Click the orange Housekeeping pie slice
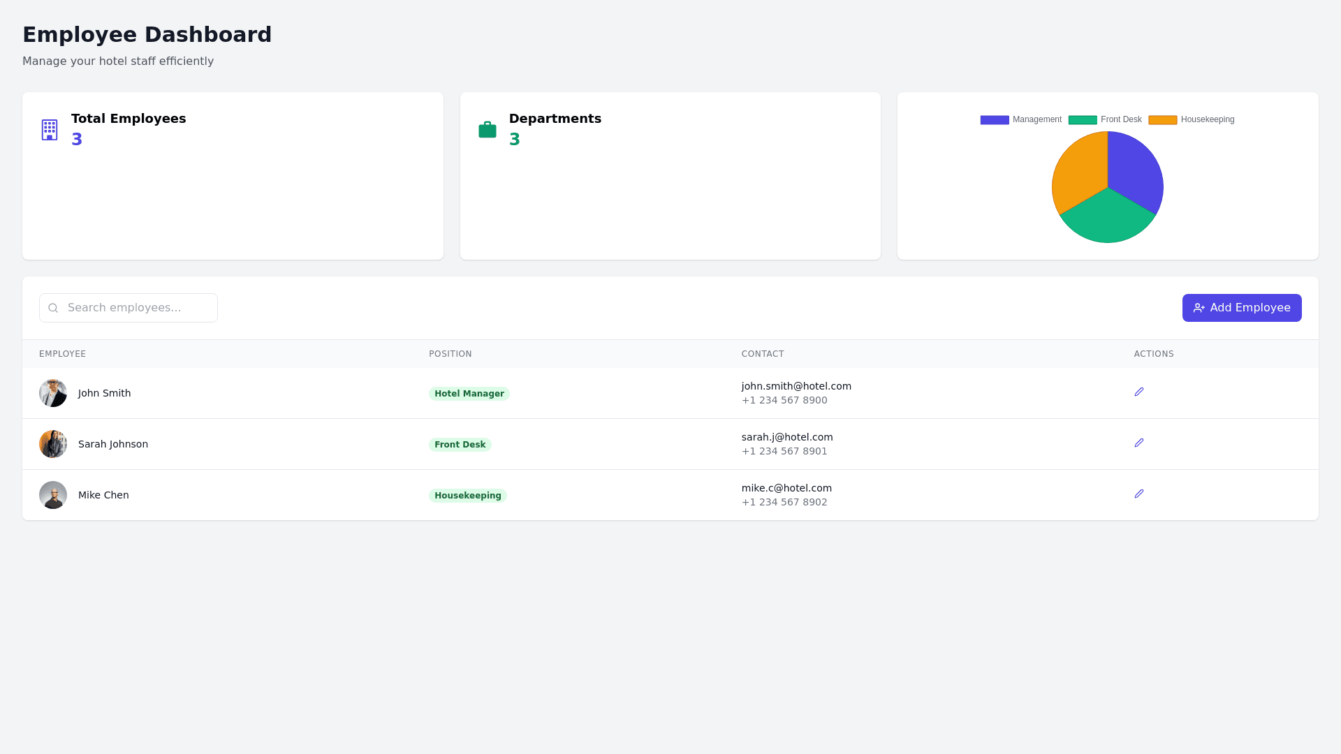 pos(1079,171)
